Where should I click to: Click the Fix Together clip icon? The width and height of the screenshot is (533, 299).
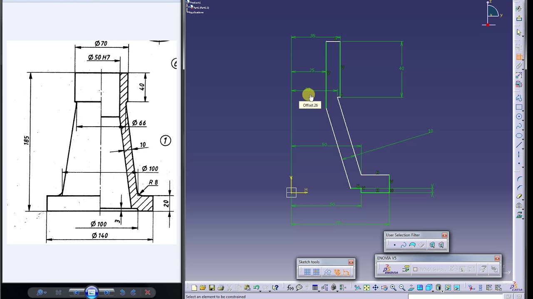(x=519, y=66)
